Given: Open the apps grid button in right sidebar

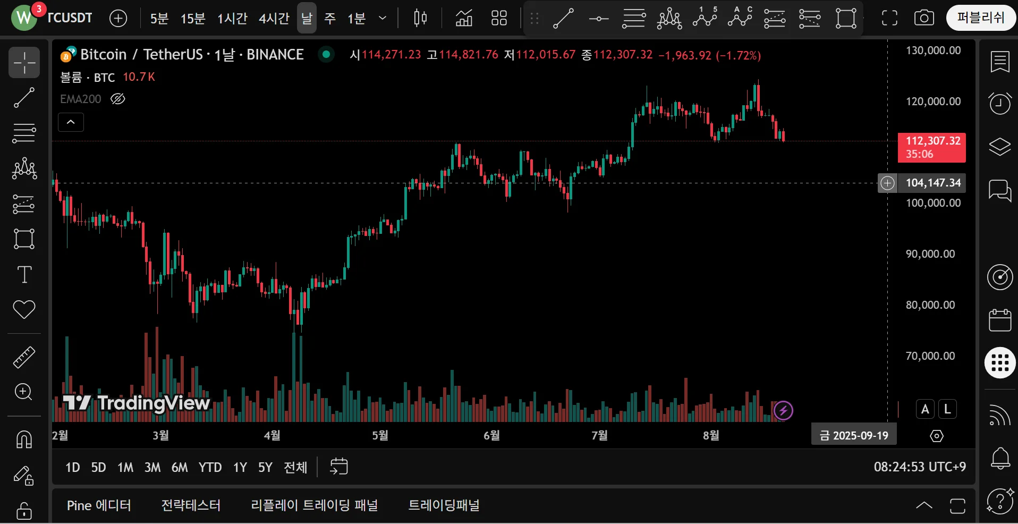Looking at the screenshot, I should 1000,363.
